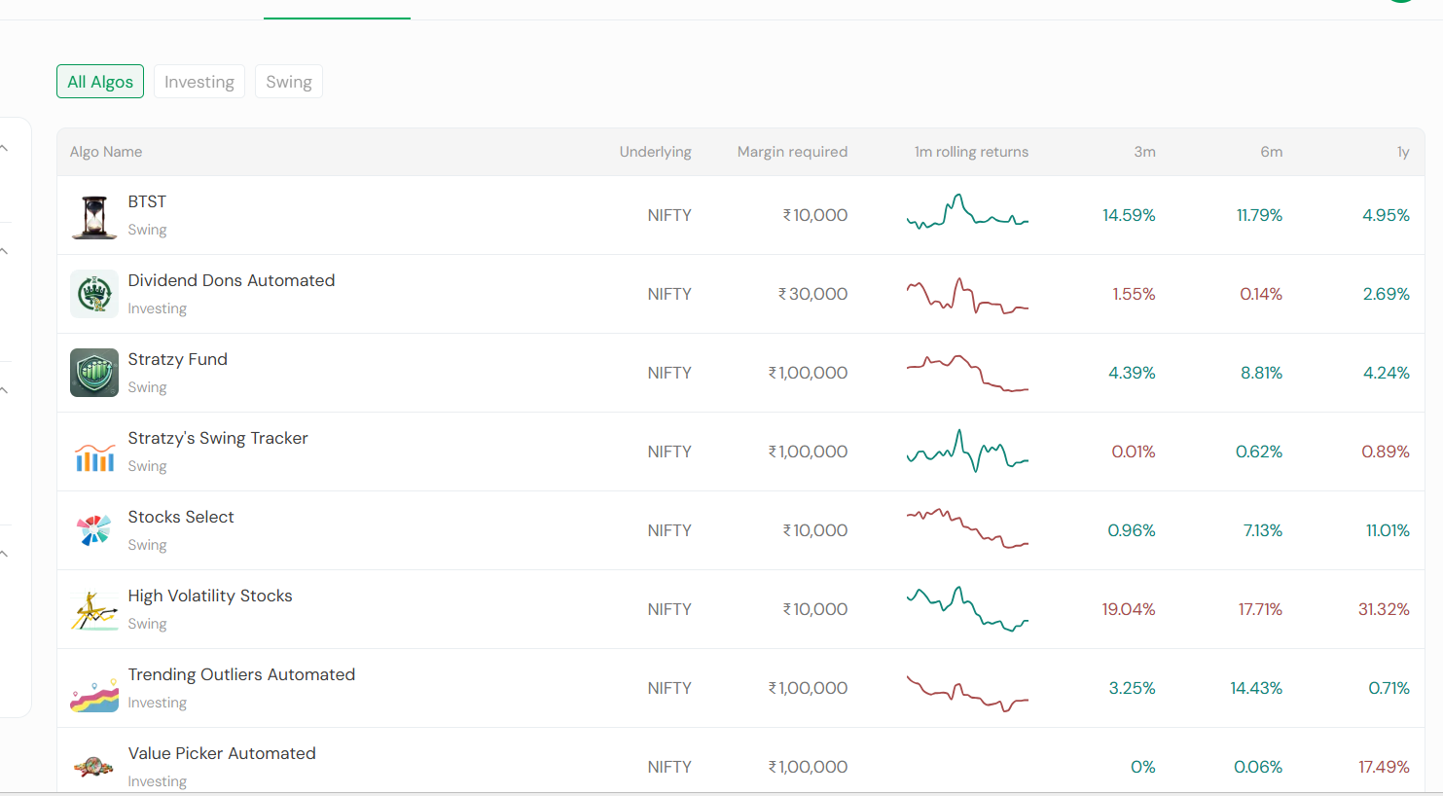Image resolution: width=1443 pixels, height=796 pixels.
Task: Collapse the topmost left sidebar chevron
Action: (5, 149)
